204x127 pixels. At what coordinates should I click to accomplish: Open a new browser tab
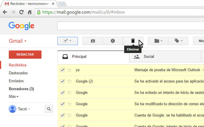tap(62, 4)
